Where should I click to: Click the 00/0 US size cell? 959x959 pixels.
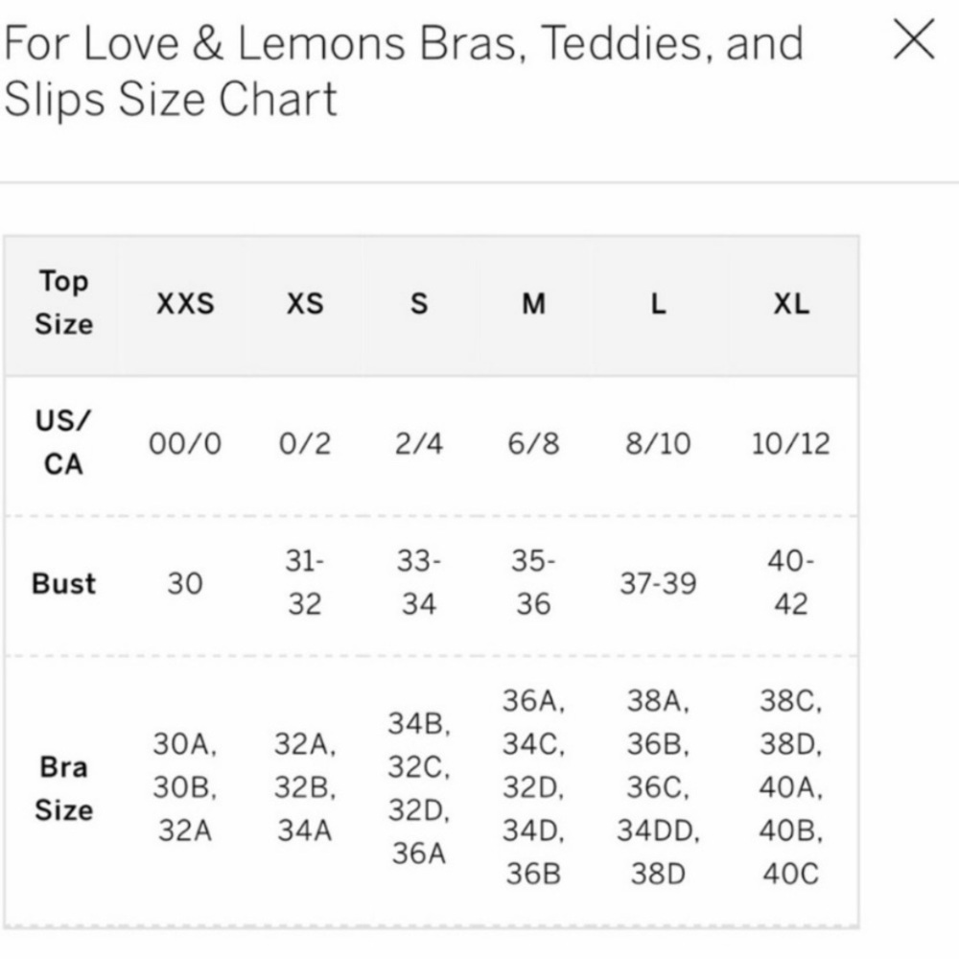[185, 443]
